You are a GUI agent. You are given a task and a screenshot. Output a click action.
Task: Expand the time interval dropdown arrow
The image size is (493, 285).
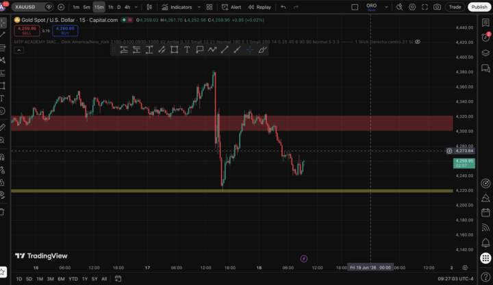(x=136, y=7)
